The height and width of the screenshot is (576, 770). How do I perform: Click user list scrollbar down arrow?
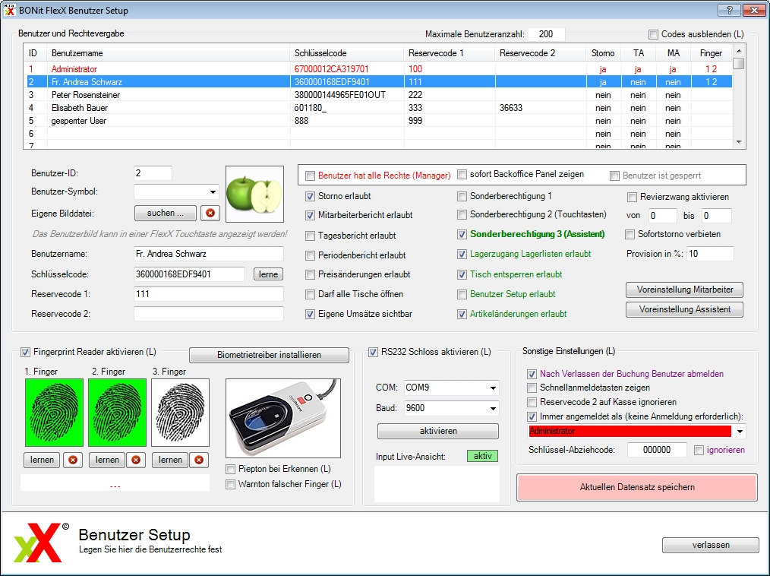(x=739, y=142)
